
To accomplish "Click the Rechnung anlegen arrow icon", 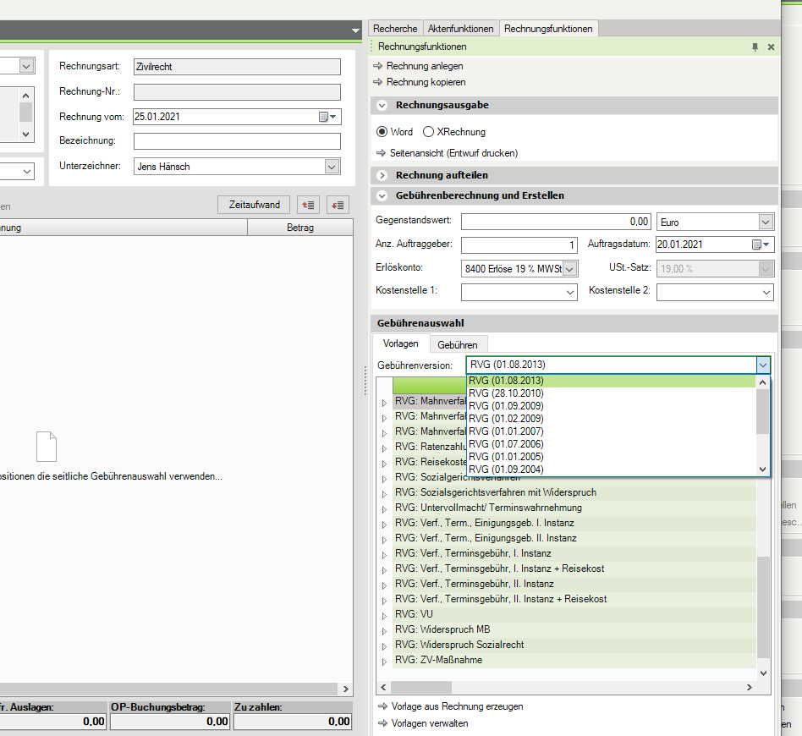I will 378,66.
